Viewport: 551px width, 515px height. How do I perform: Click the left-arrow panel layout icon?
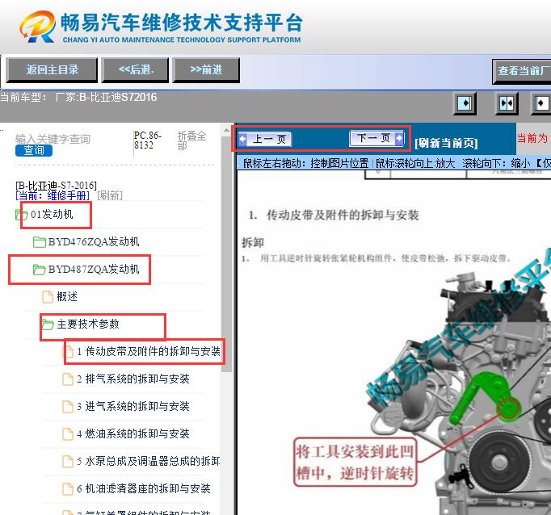click(x=541, y=103)
